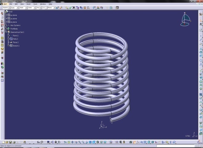Open the Formula f(x) tool

(x=39, y=142)
